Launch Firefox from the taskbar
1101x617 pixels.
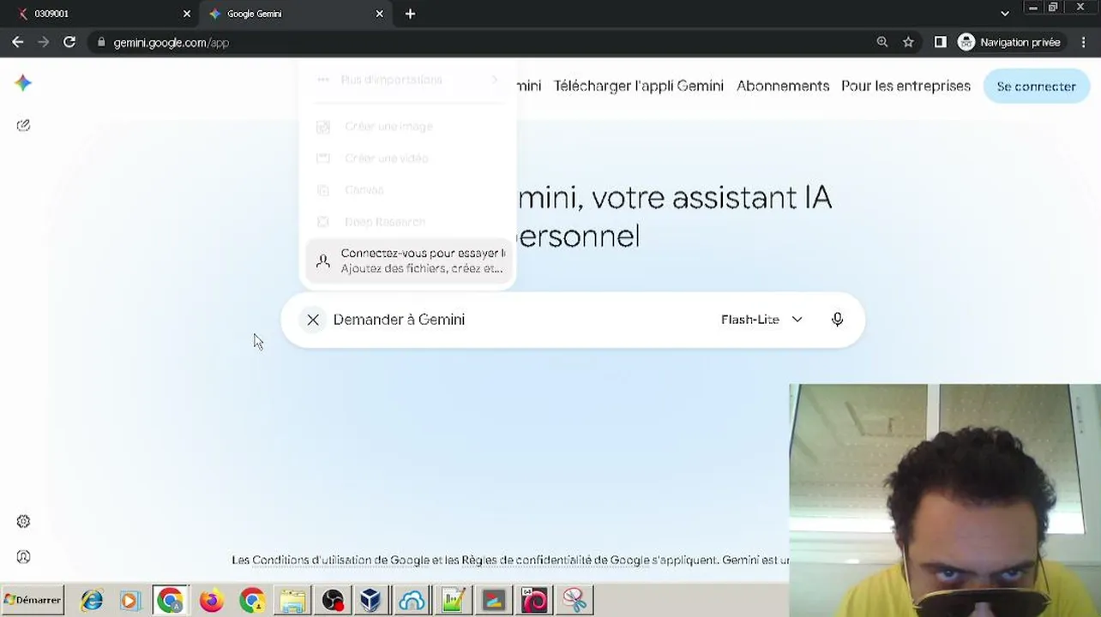[211, 600]
